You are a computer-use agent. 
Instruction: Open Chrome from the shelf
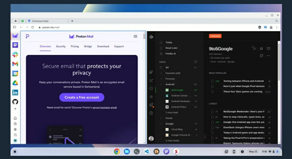[117, 151]
